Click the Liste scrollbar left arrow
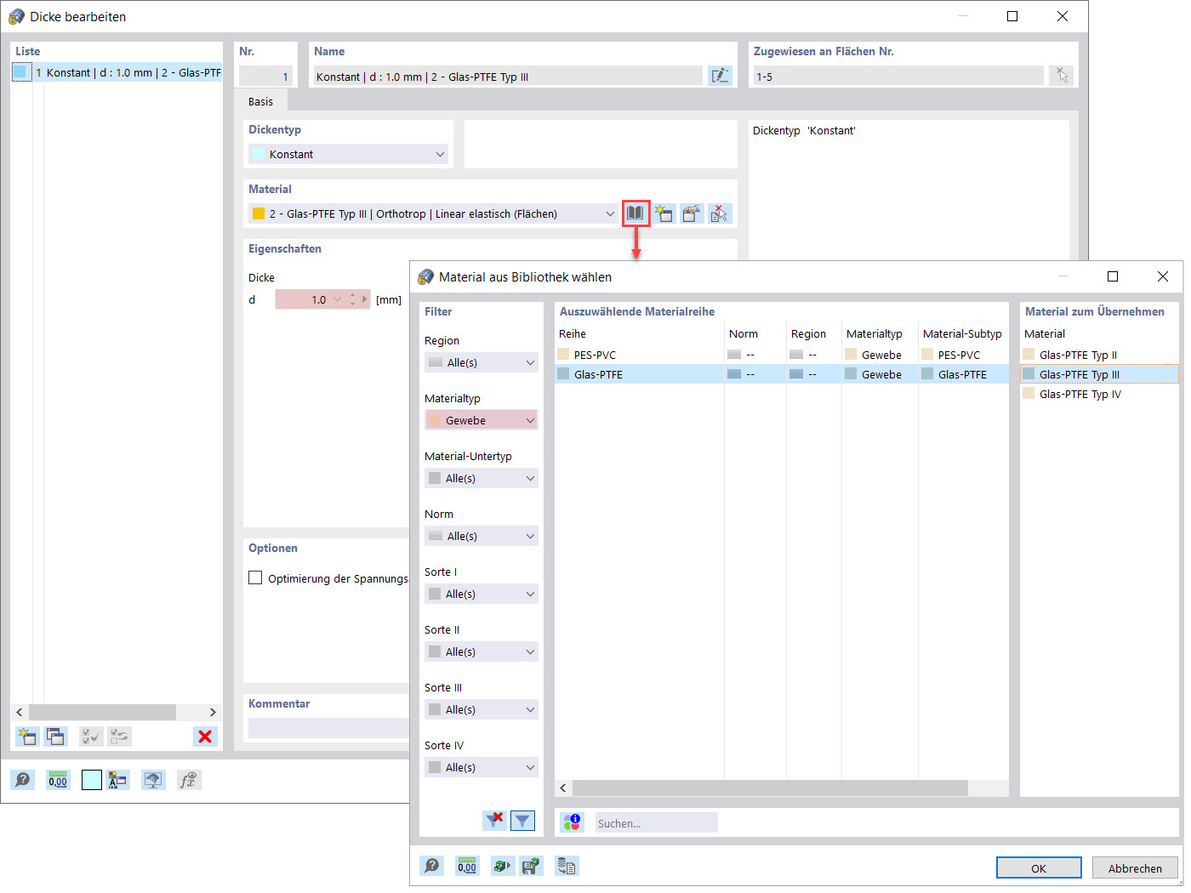Image resolution: width=1191 pixels, height=893 pixels. (20, 712)
